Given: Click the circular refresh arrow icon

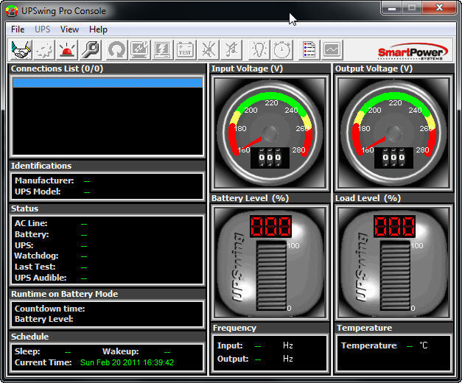Looking at the screenshot, I should click(116, 50).
